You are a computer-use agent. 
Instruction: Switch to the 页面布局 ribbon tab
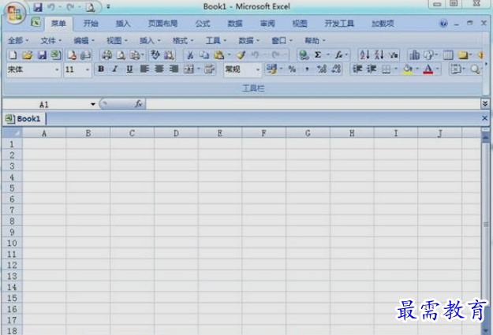pos(162,24)
